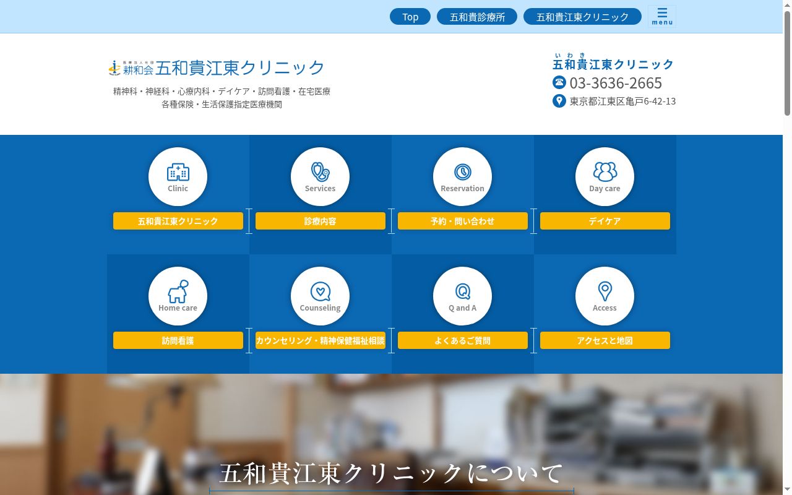Click カウンセリング・精神保健福祉相談 button
This screenshot has width=792, height=495.
(x=321, y=340)
